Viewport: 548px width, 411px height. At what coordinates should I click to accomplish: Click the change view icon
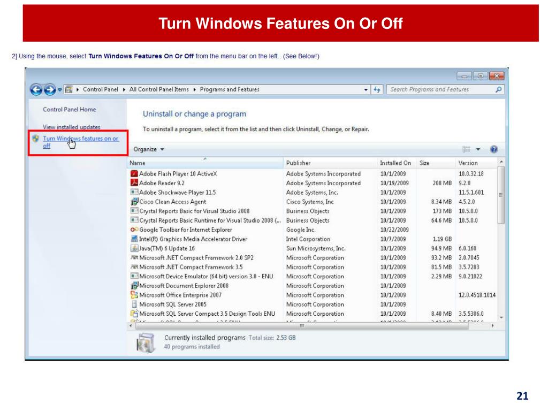pos(467,150)
